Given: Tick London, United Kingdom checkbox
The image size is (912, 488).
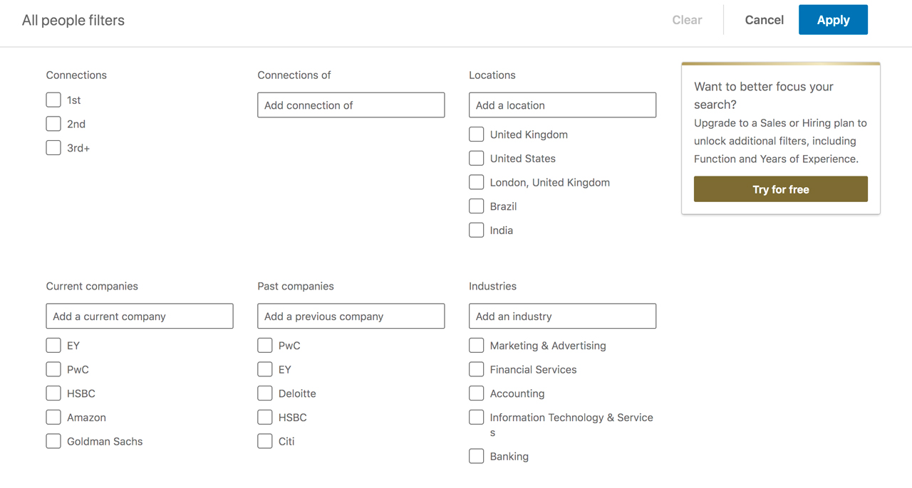Looking at the screenshot, I should [x=477, y=182].
